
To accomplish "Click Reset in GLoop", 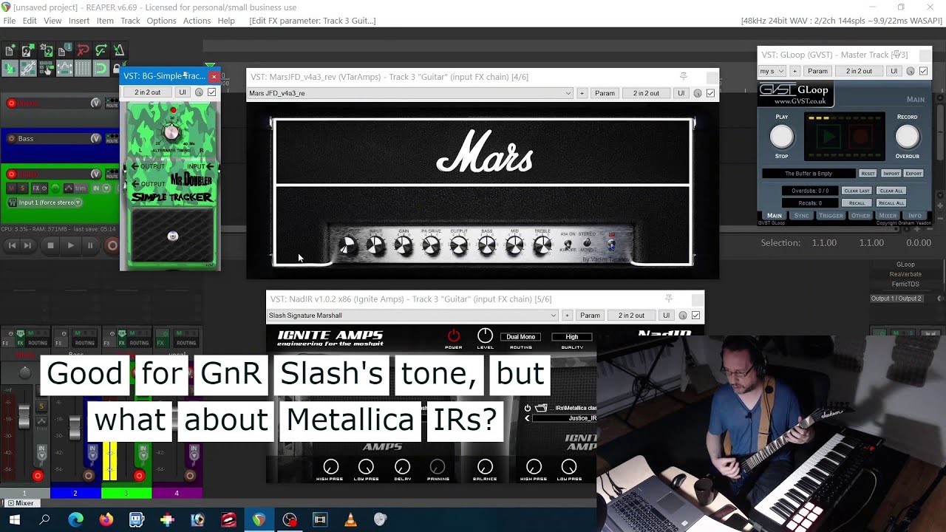I will point(868,174).
